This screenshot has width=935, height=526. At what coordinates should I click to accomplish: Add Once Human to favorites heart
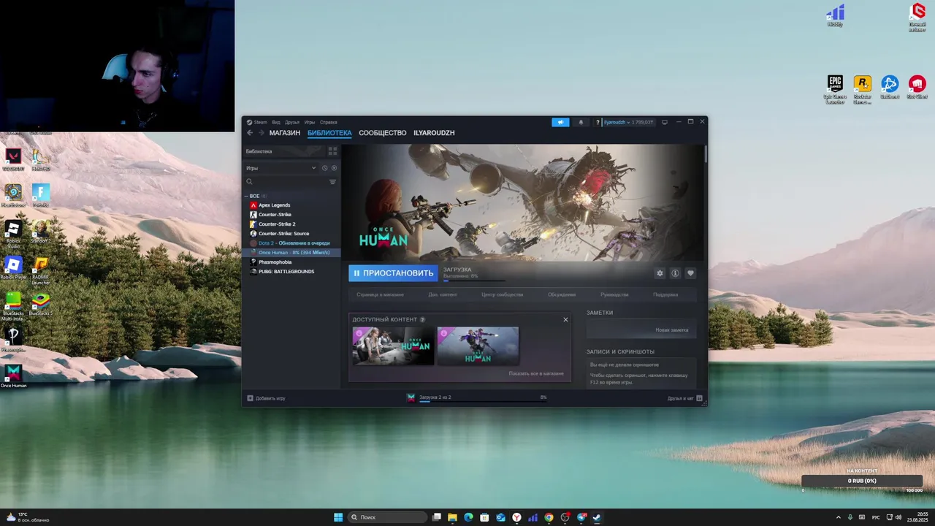(690, 273)
